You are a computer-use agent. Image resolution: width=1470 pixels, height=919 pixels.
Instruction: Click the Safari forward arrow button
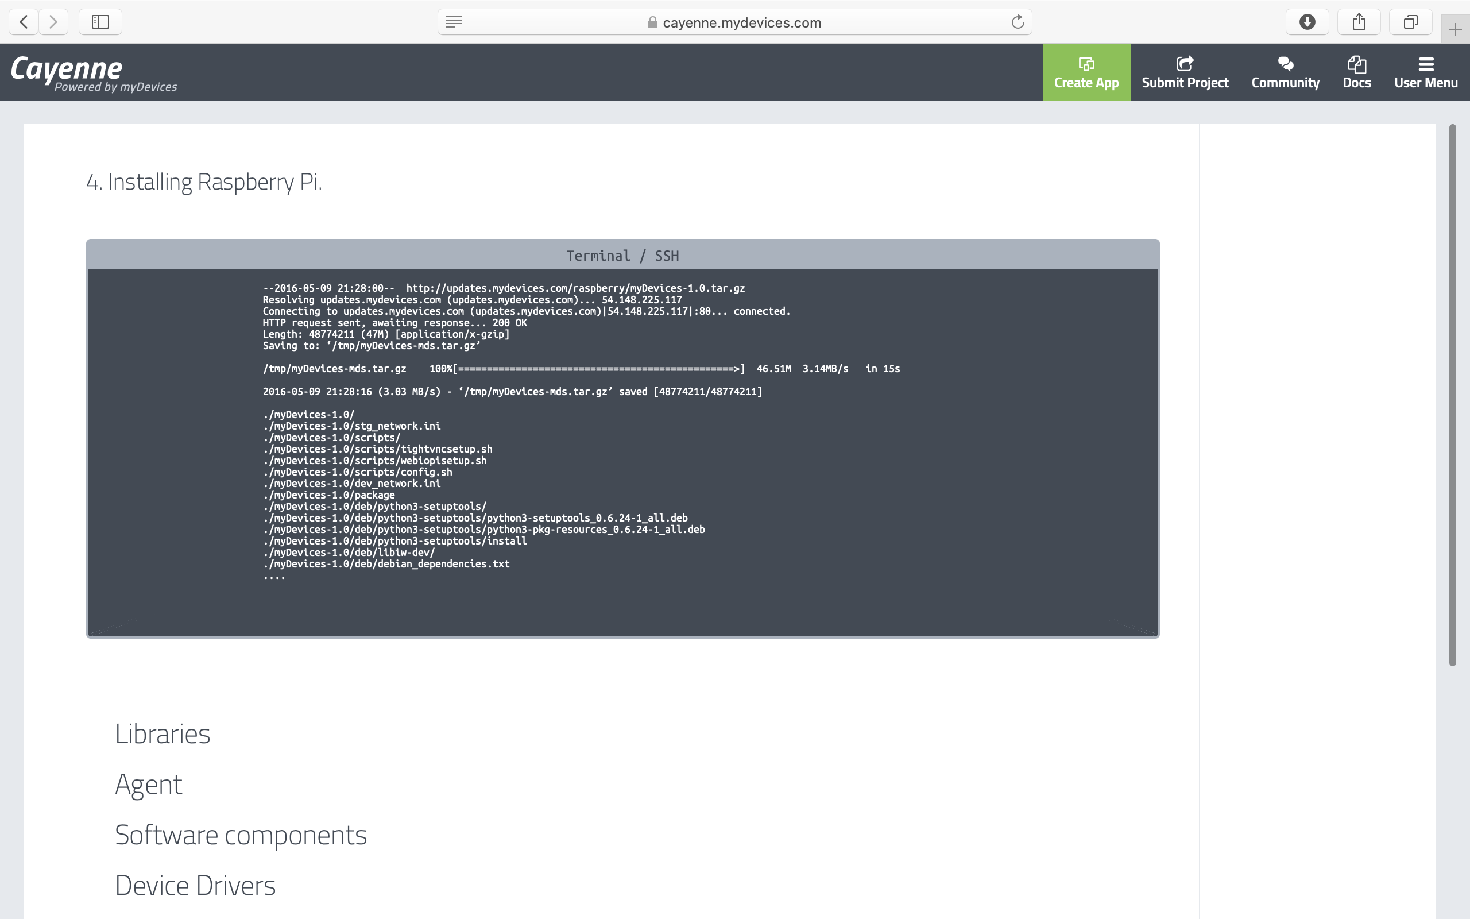pyautogui.click(x=53, y=22)
